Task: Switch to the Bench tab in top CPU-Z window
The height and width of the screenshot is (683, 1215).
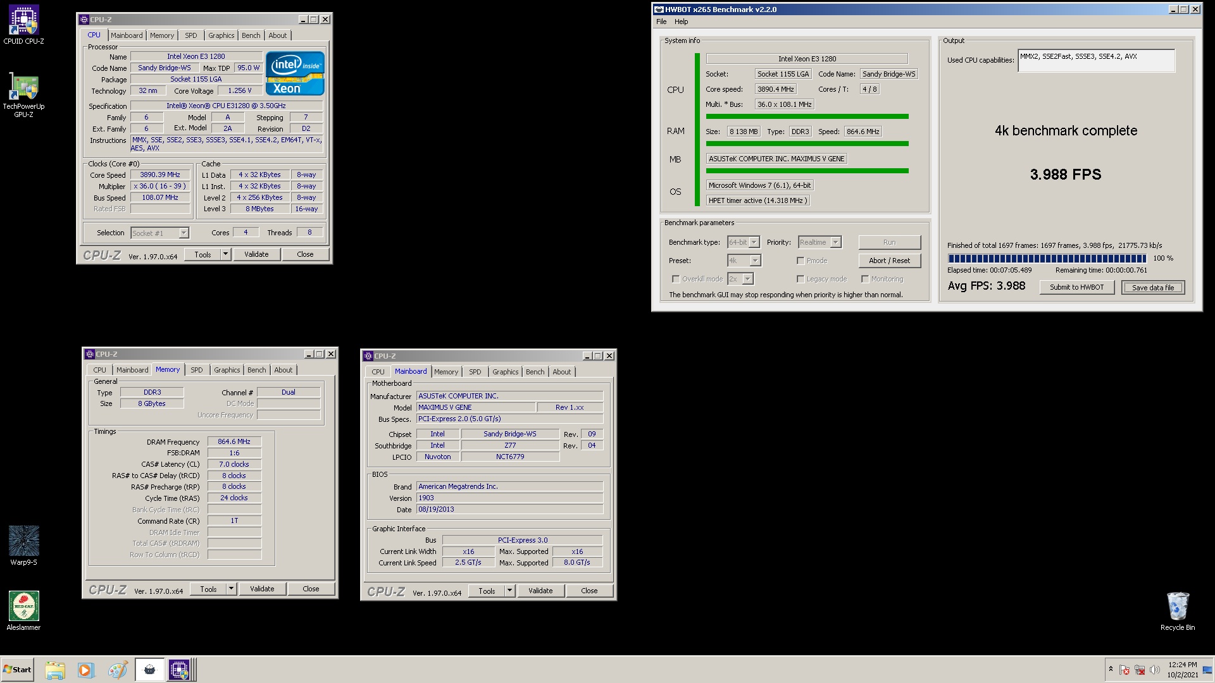Action: point(251,35)
